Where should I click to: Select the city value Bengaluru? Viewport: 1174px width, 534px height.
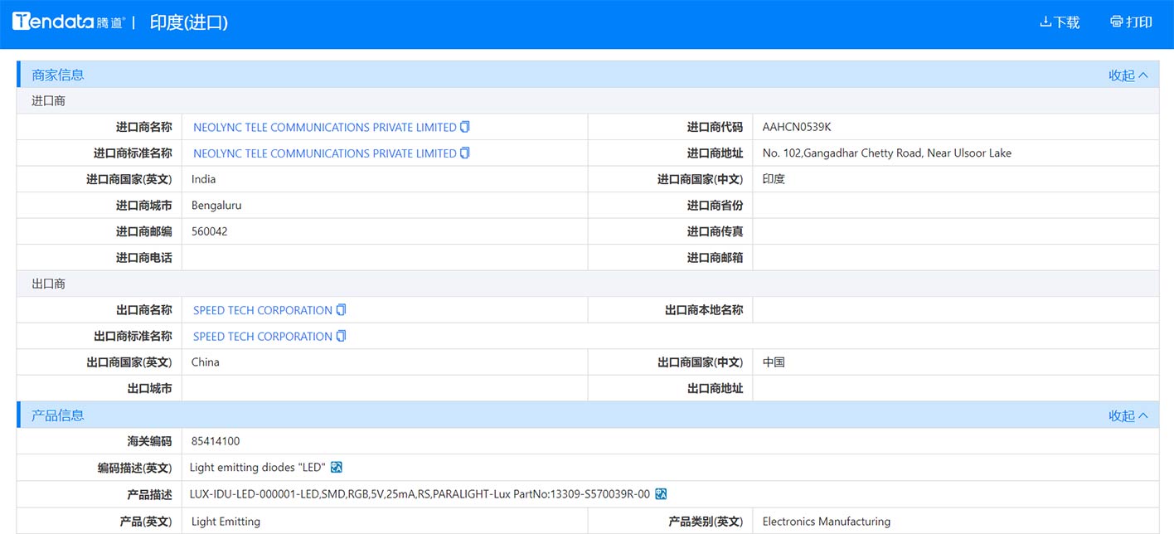point(216,206)
